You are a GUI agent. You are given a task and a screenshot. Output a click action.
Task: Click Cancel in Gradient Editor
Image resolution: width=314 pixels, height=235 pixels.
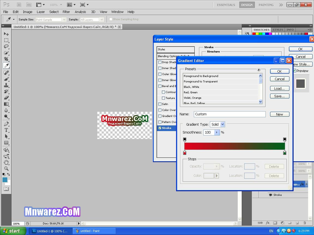280,79
